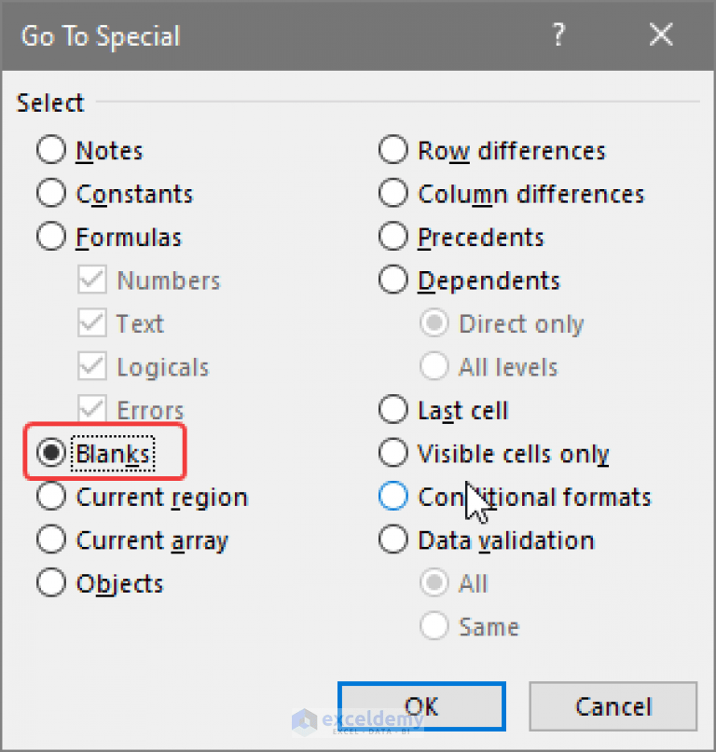Dismiss dialog using the Cancel button
This screenshot has height=752, width=716.
pyautogui.click(x=613, y=706)
